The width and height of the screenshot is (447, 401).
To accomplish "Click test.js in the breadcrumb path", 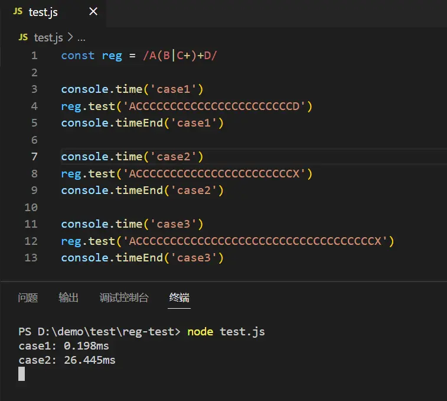I will click(48, 37).
